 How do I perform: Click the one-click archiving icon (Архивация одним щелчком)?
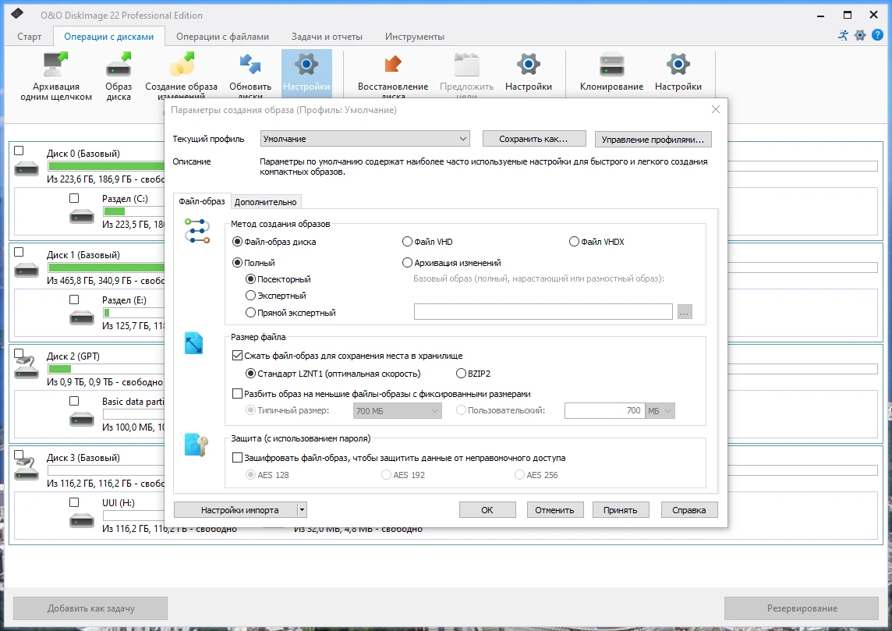point(56,66)
